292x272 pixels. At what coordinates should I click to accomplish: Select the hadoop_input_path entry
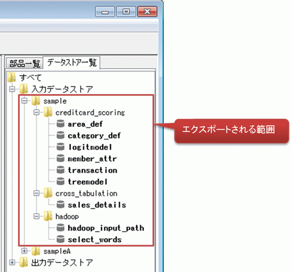click(106, 228)
